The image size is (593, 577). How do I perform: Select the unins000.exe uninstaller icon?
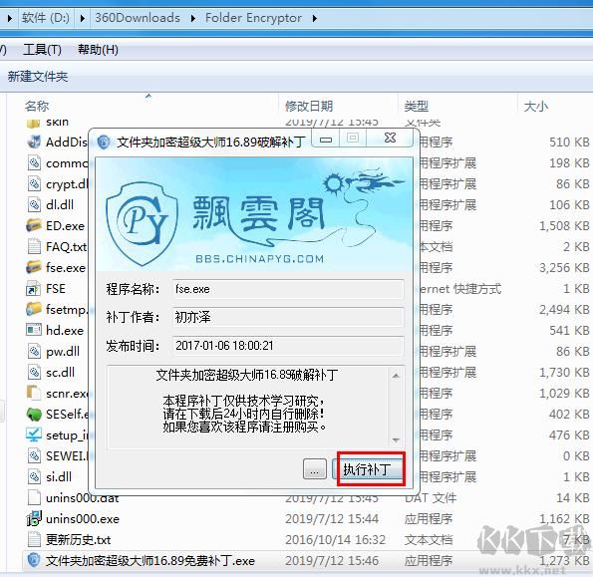(34, 519)
